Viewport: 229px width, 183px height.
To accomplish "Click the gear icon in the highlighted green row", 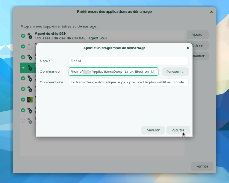I will pos(30,68).
